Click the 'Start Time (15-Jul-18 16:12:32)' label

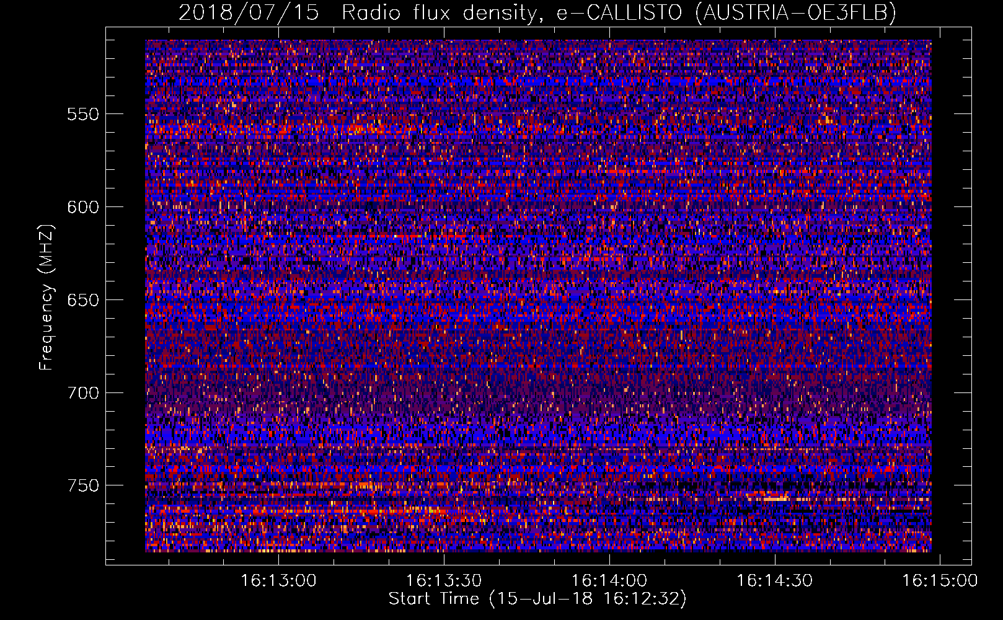pos(537,599)
